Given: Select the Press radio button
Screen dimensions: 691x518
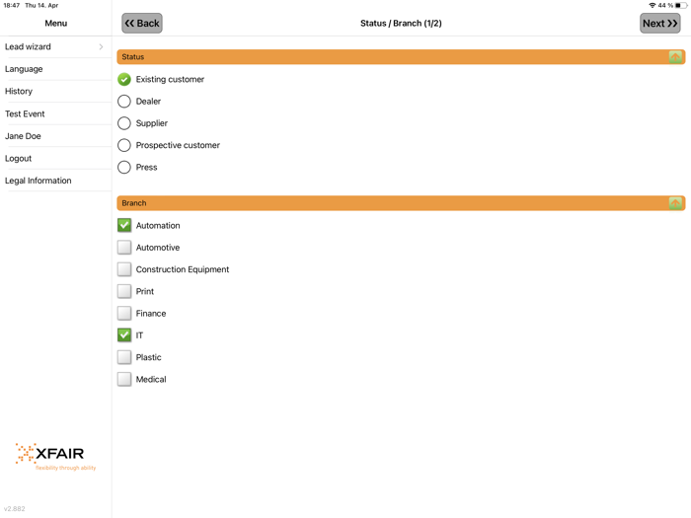Looking at the screenshot, I should pyautogui.click(x=124, y=168).
